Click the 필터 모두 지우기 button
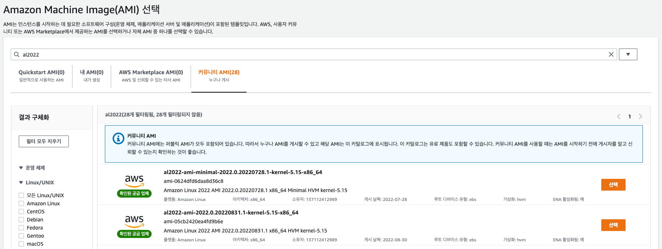662x249 pixels. 44,141
